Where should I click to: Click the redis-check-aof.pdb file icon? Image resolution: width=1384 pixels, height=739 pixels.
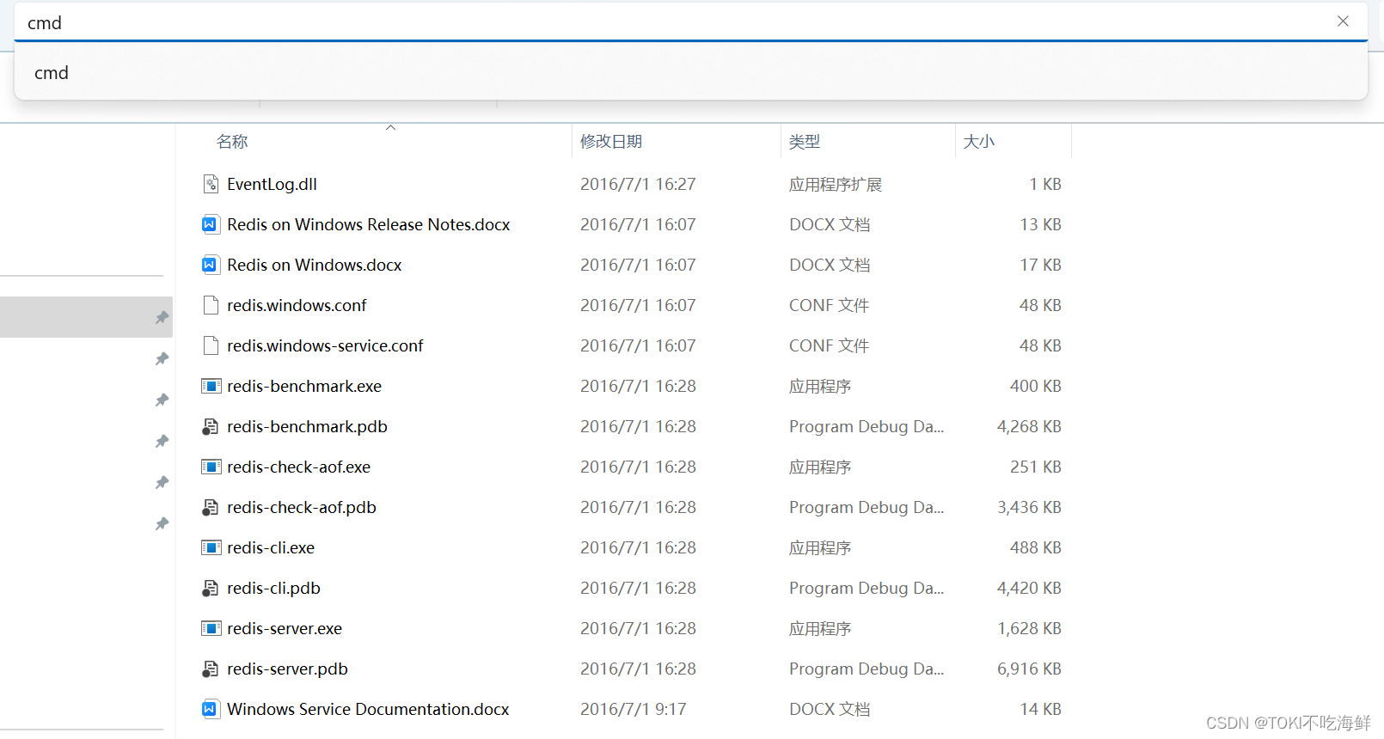(x=211, y=507)
